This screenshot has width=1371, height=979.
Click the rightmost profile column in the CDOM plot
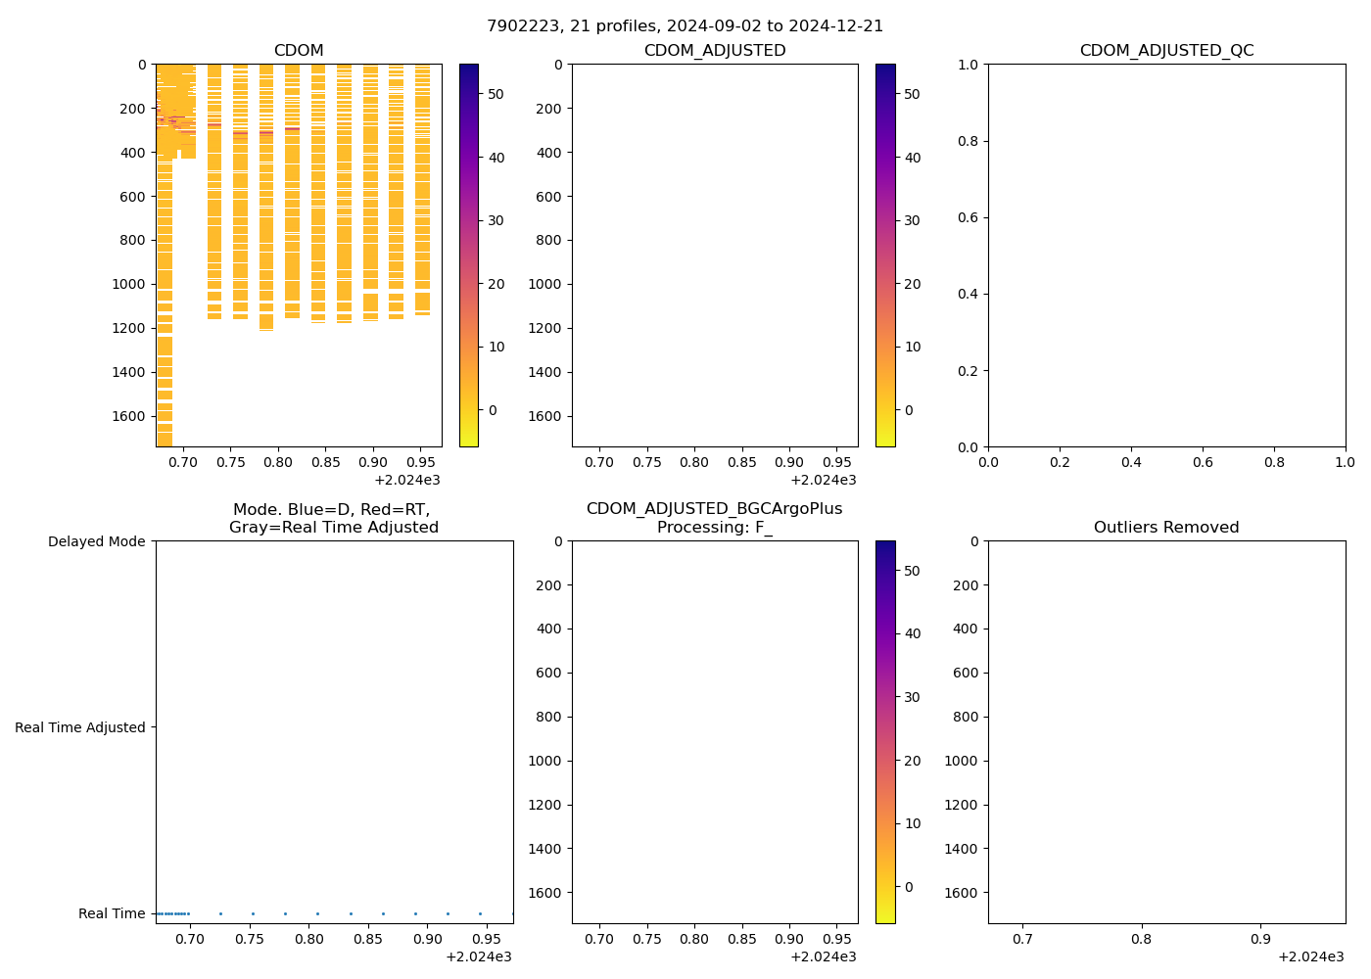422,196
